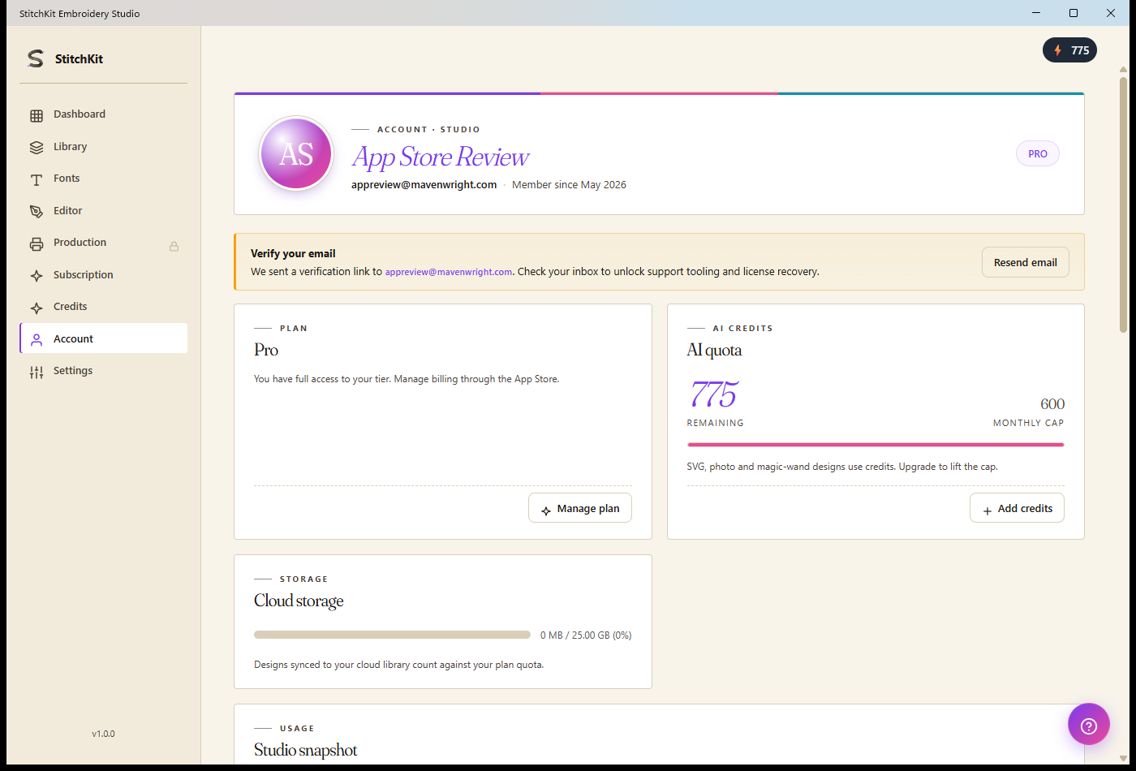Click the Production printer icon

coord(37,243)
